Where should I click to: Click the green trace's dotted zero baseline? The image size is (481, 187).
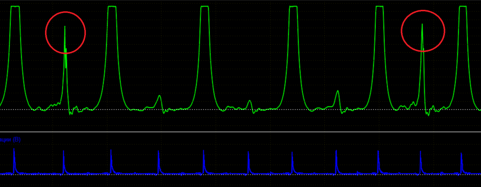(240, 109)
